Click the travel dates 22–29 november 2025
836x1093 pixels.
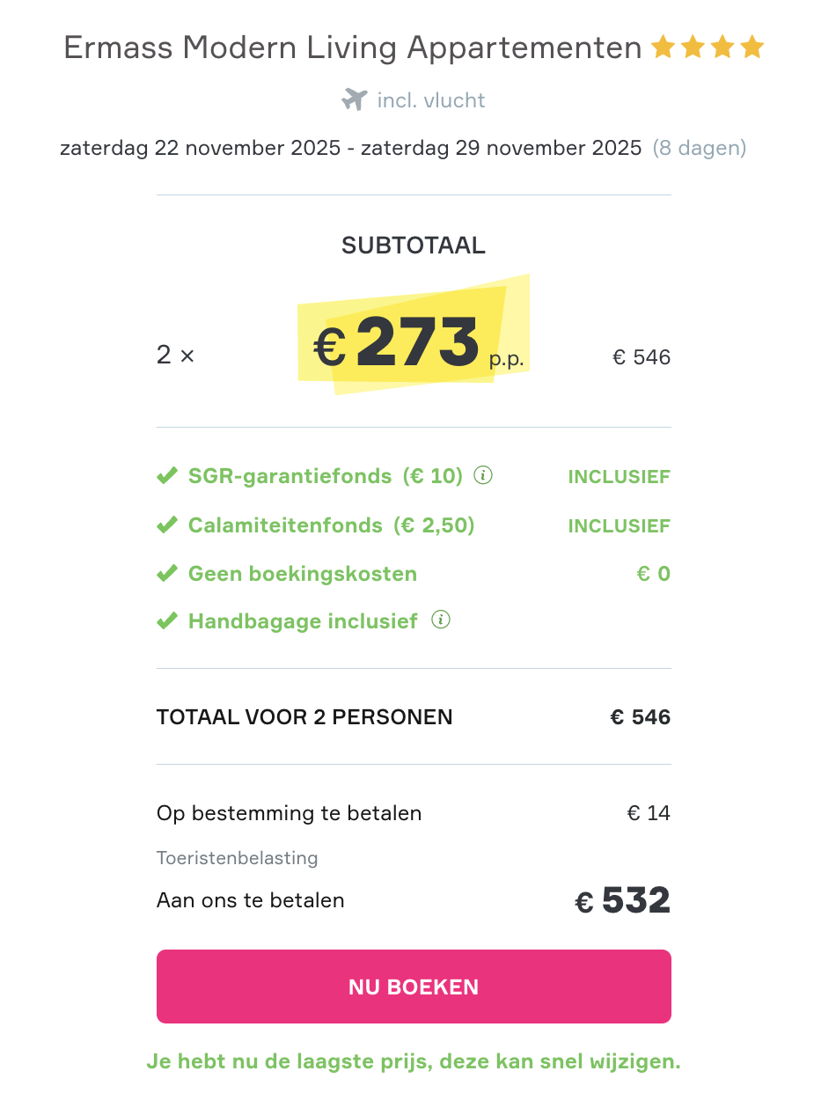click(x=350, y=148)
